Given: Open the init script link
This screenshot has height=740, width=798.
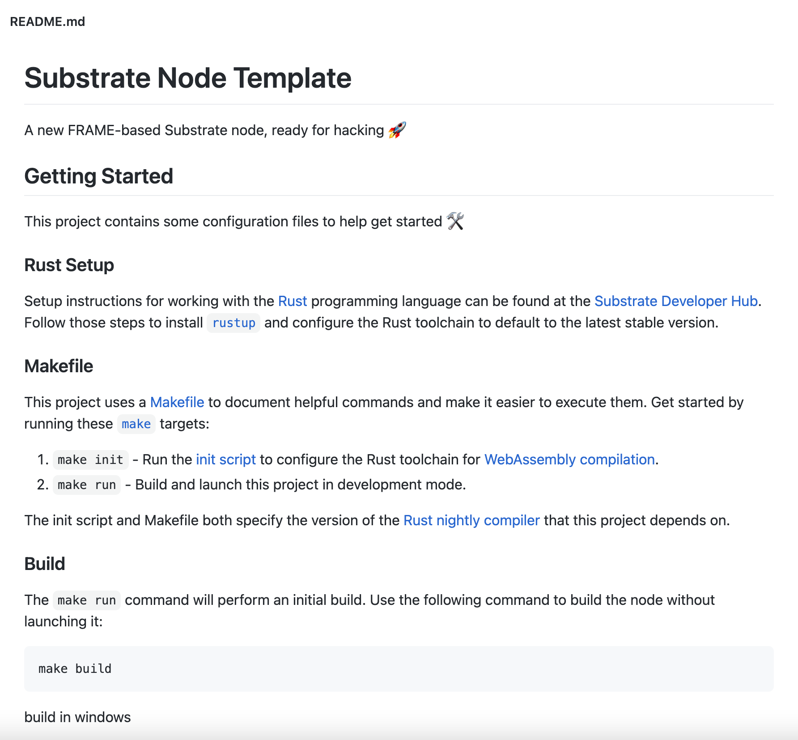Looking at the screenshot, I should click(x=226, y=459).
